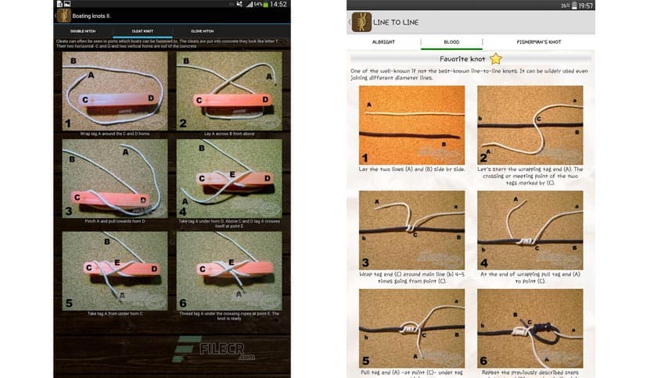Open cleat knot step 5 image
654x378 pixels.
(x=115, y=270)
